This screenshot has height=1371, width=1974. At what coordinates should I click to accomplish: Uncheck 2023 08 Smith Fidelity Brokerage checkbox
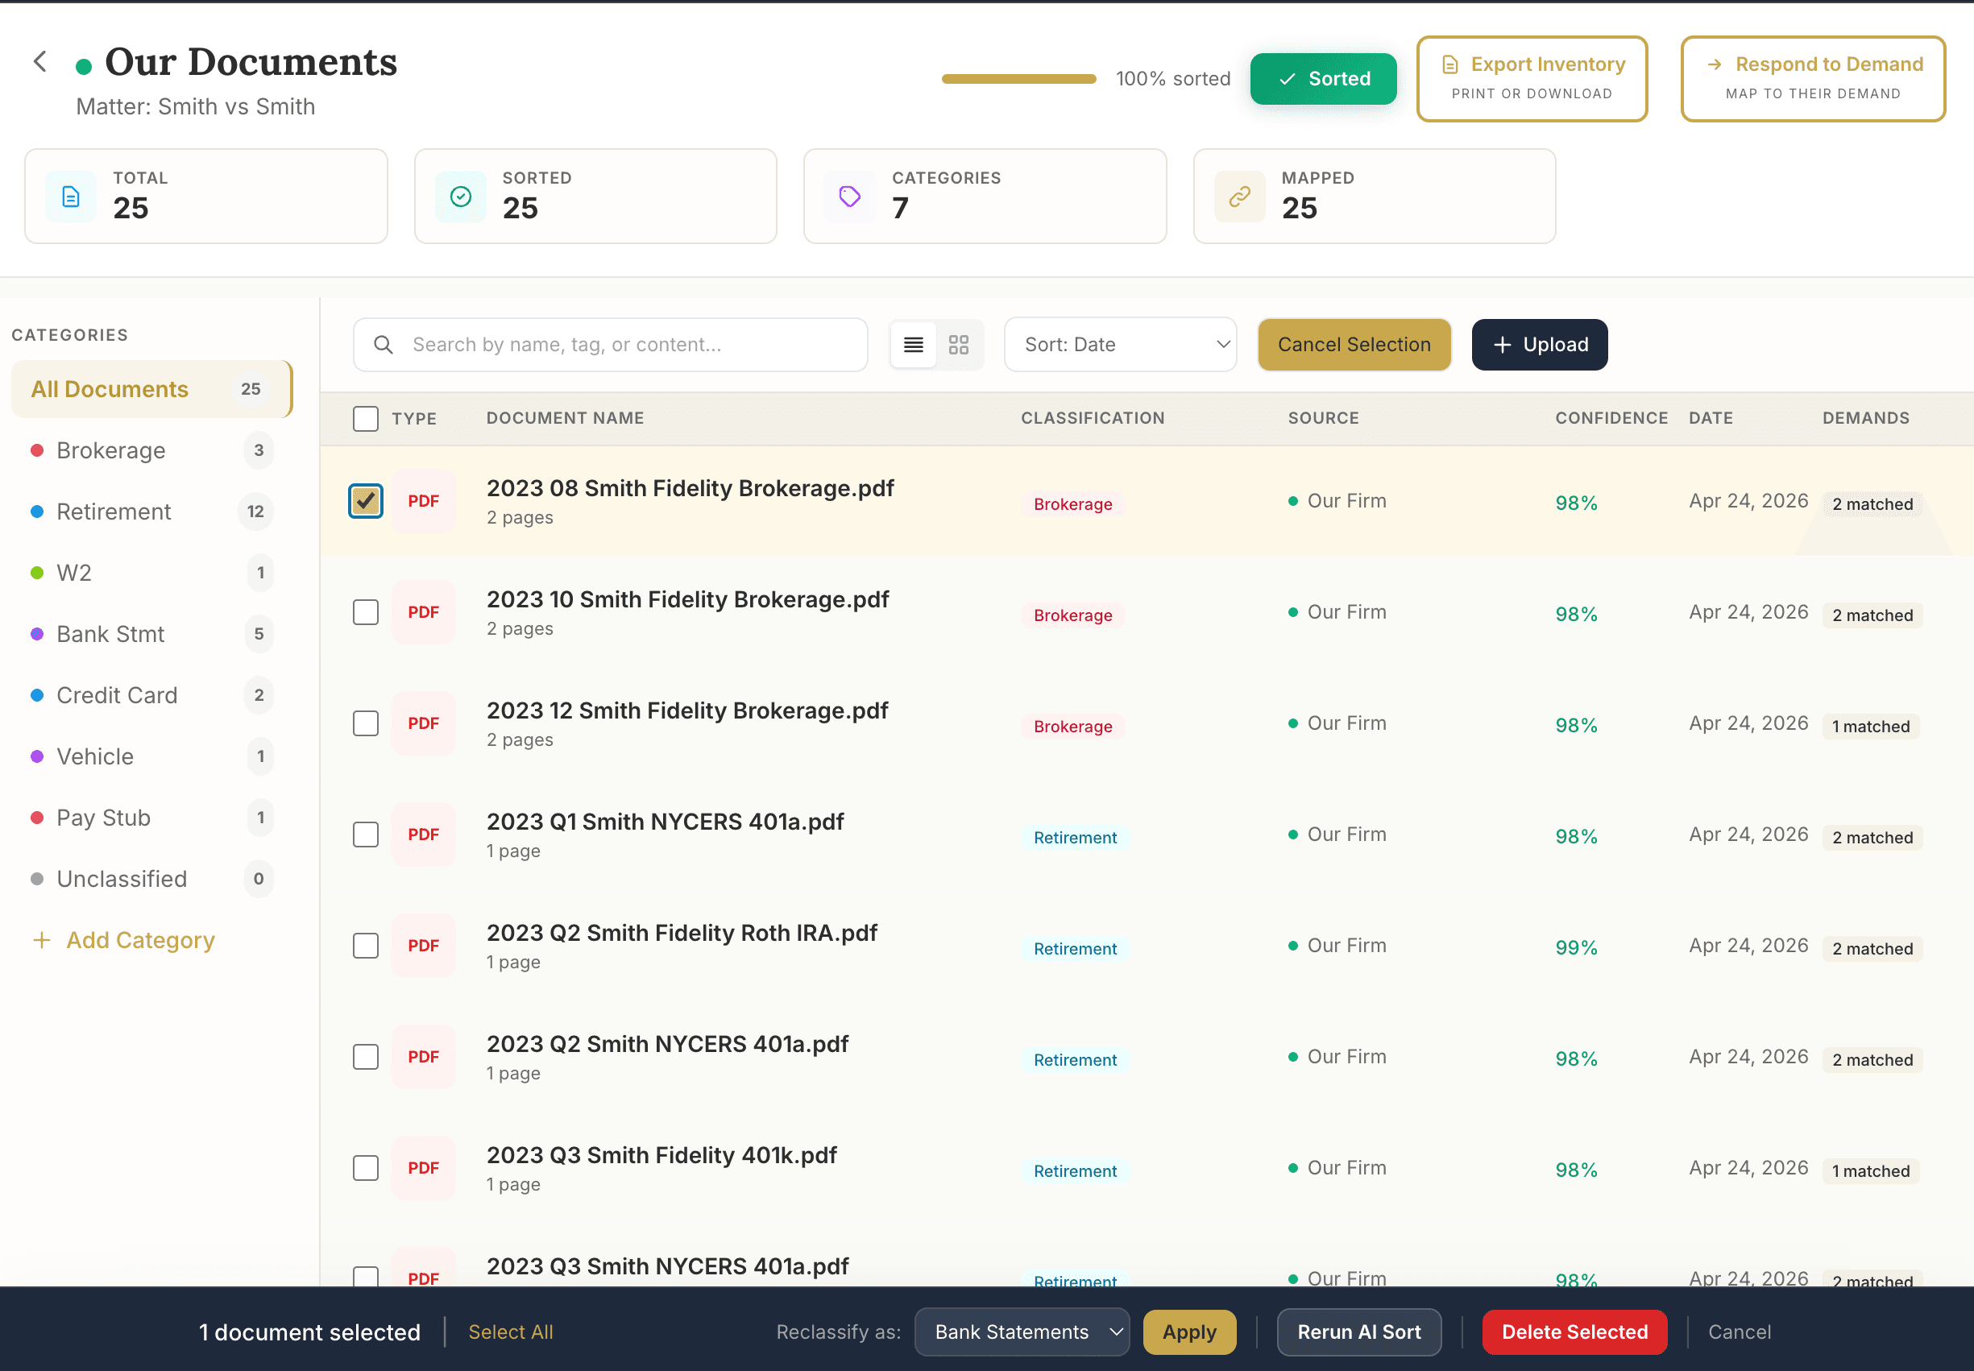click(x=366, y=501)
